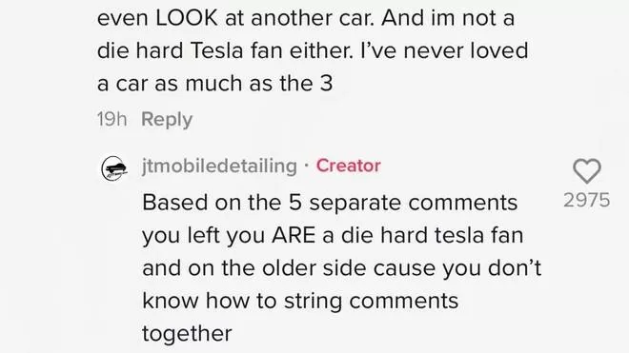
Task: Click the line "Based on the 5 separate comments"
Action: [x=330, y=203]
